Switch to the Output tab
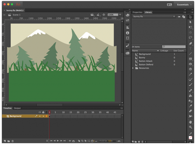196x145 pixels. [x=17, y=108]
